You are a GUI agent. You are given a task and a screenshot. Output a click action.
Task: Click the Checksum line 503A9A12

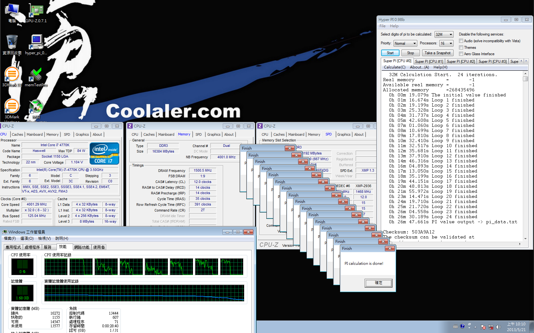pos(409,232)
